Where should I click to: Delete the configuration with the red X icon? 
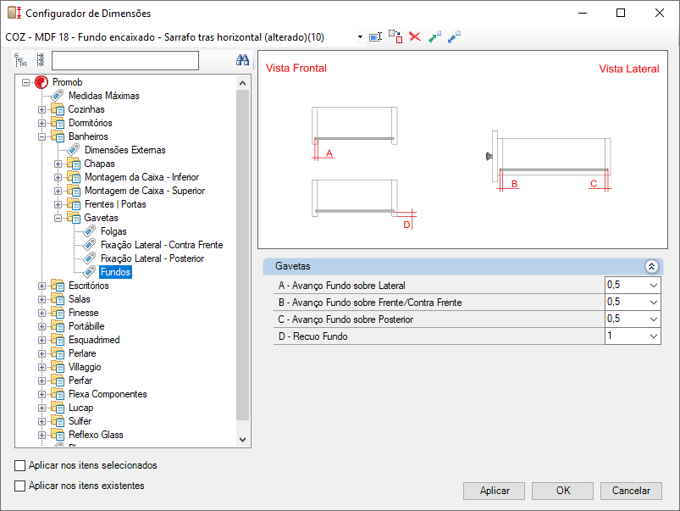pyautogui.click(x=415, y=37)
